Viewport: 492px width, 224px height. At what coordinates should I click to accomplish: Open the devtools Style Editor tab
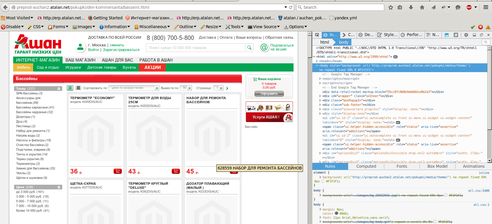click(x=387, y=35)
